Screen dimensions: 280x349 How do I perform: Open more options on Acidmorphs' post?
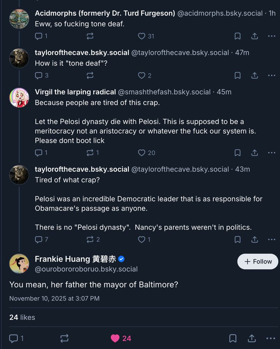point(272,36)
